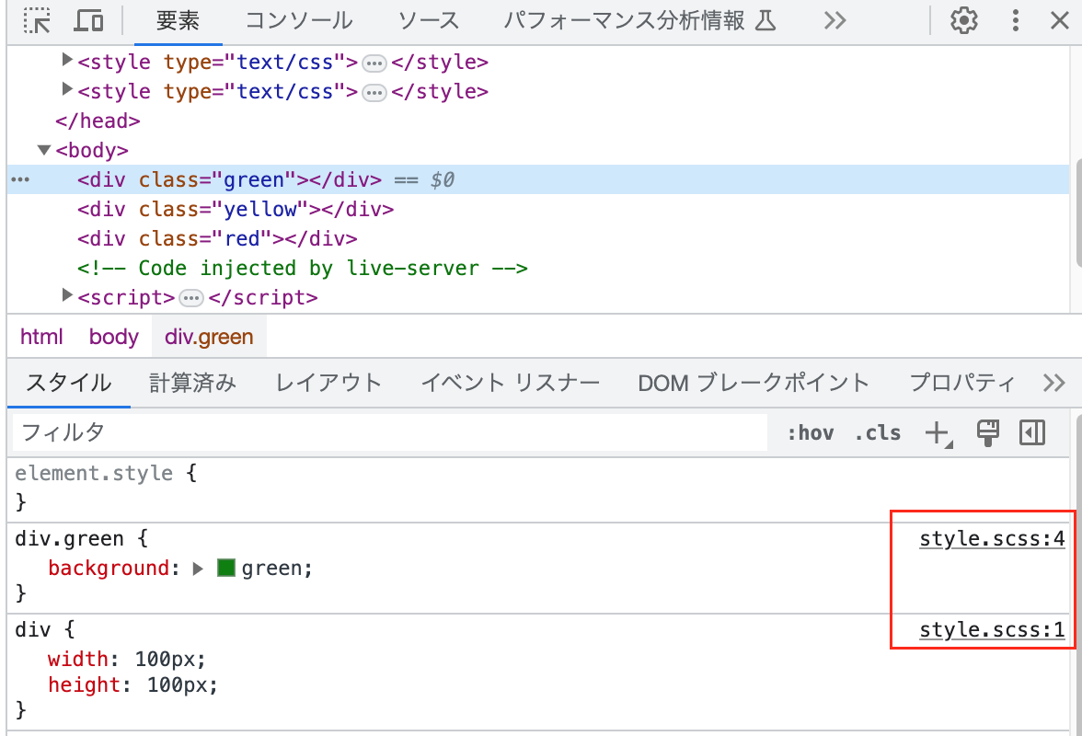The height and width of the screenshot is (736, 1082).
Task: Click the width property name
Action: click(78, 660)
